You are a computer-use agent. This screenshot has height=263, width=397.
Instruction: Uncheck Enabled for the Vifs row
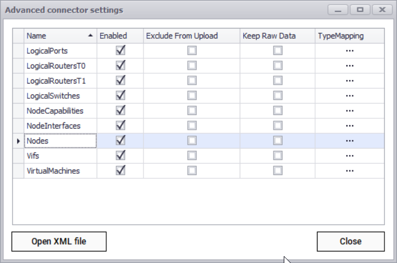tap(120, 155)
